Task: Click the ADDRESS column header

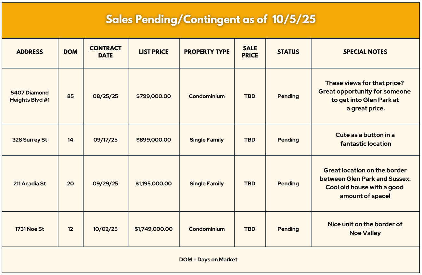Action: [30, 52]
